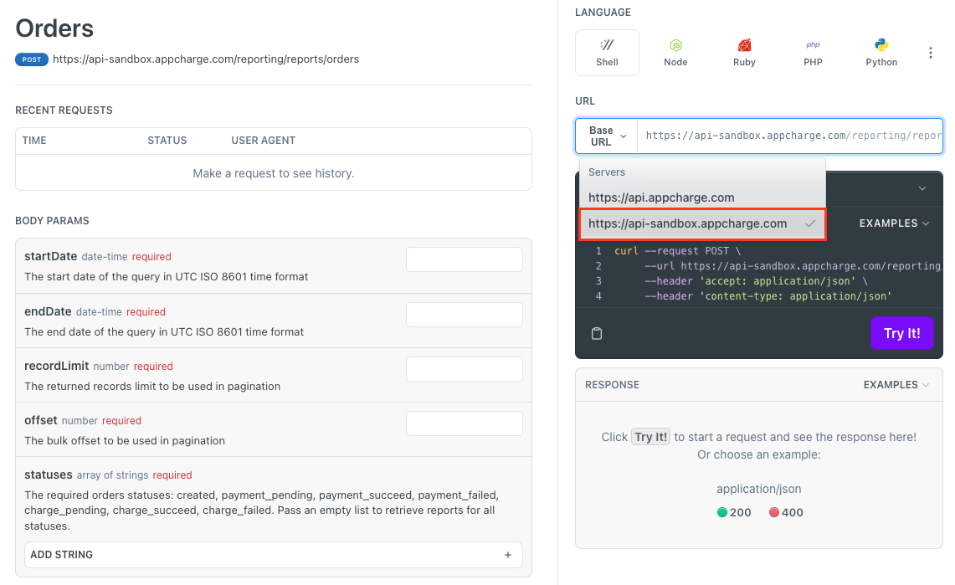Click the green 200 response example
The image size is (955, 585).
(x=734, y=512)
